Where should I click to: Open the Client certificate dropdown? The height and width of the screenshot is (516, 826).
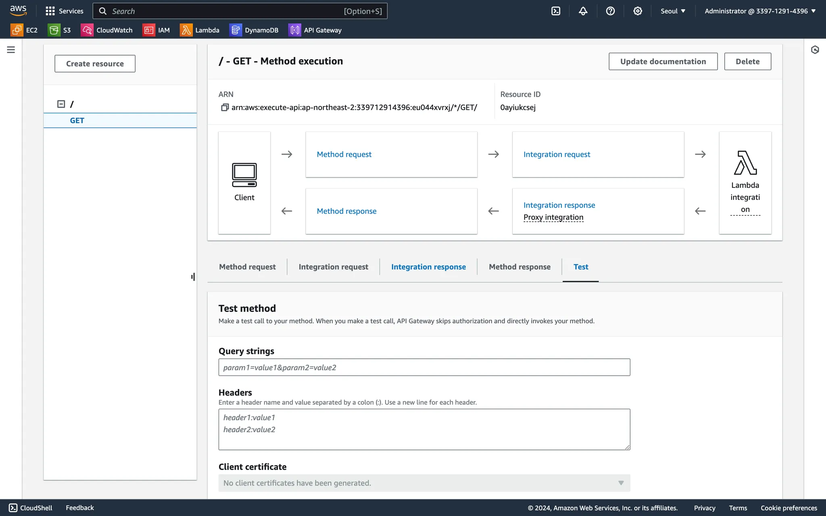[424, 483]
